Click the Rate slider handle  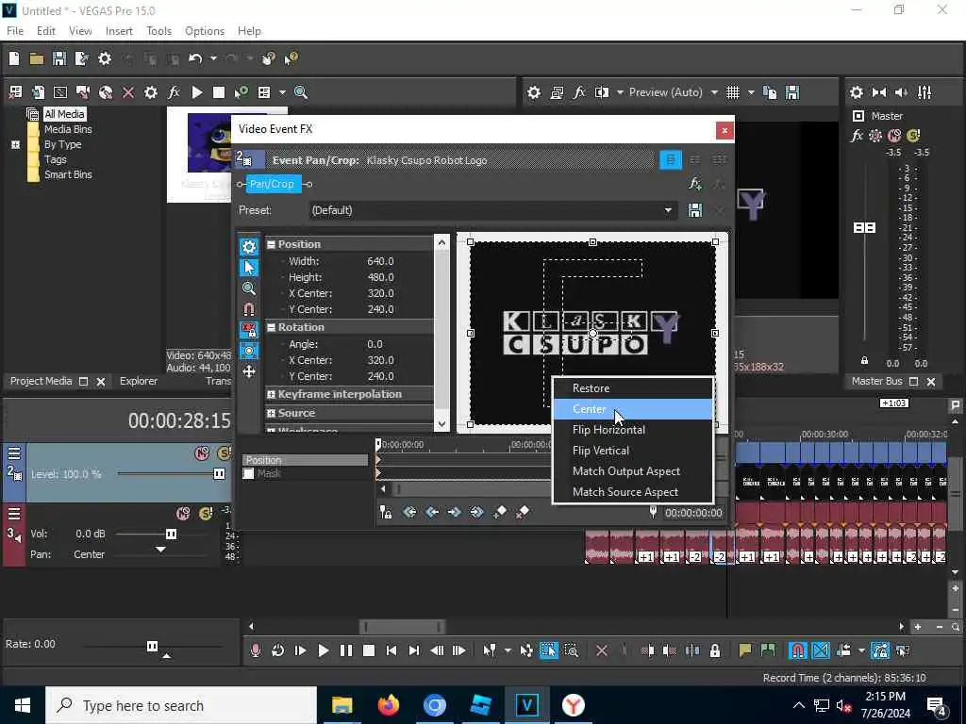(x=152, y=646)
